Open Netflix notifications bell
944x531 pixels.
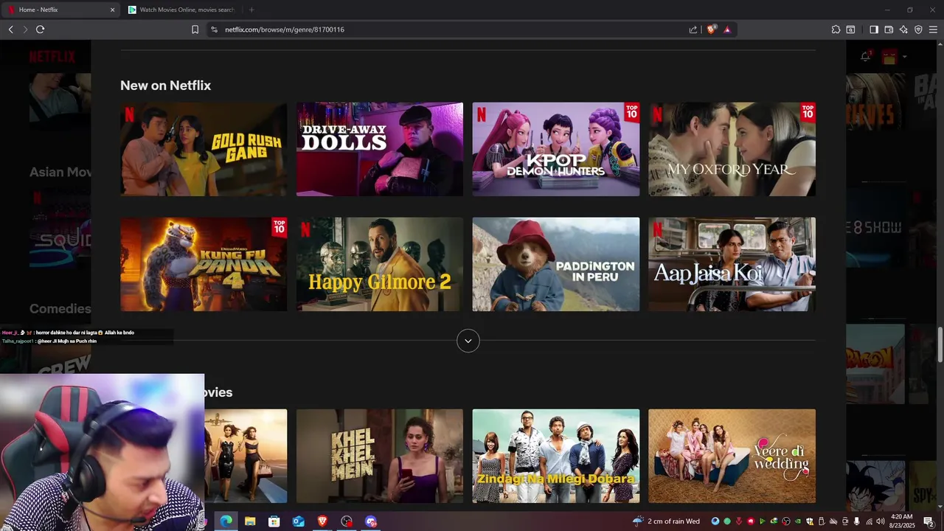pos(866,56)
